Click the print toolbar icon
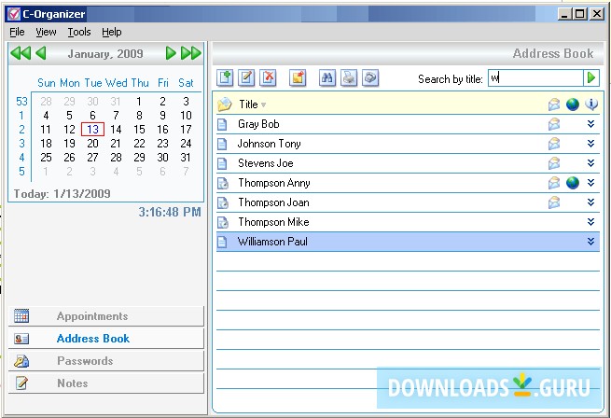The width and height of the screenshot is (611, 418). coord(349,77)
